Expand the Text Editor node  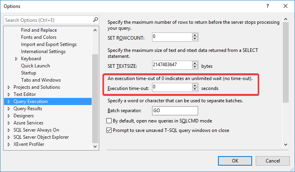[x=9, y=94]
